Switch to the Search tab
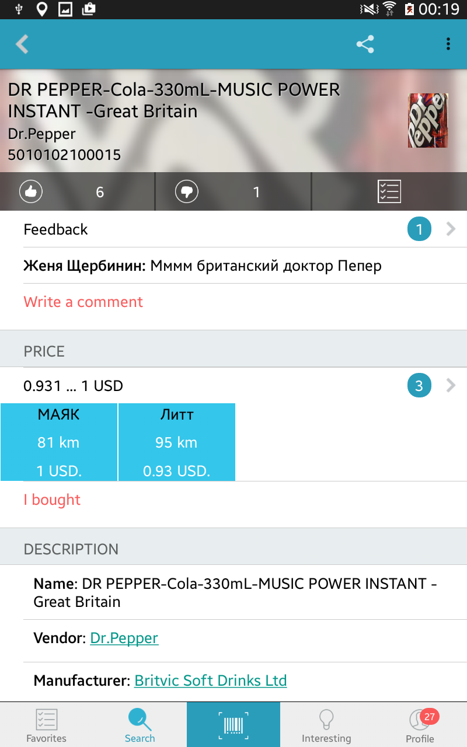The width and height of the screenshot is (467, 747). pos(140,725)
